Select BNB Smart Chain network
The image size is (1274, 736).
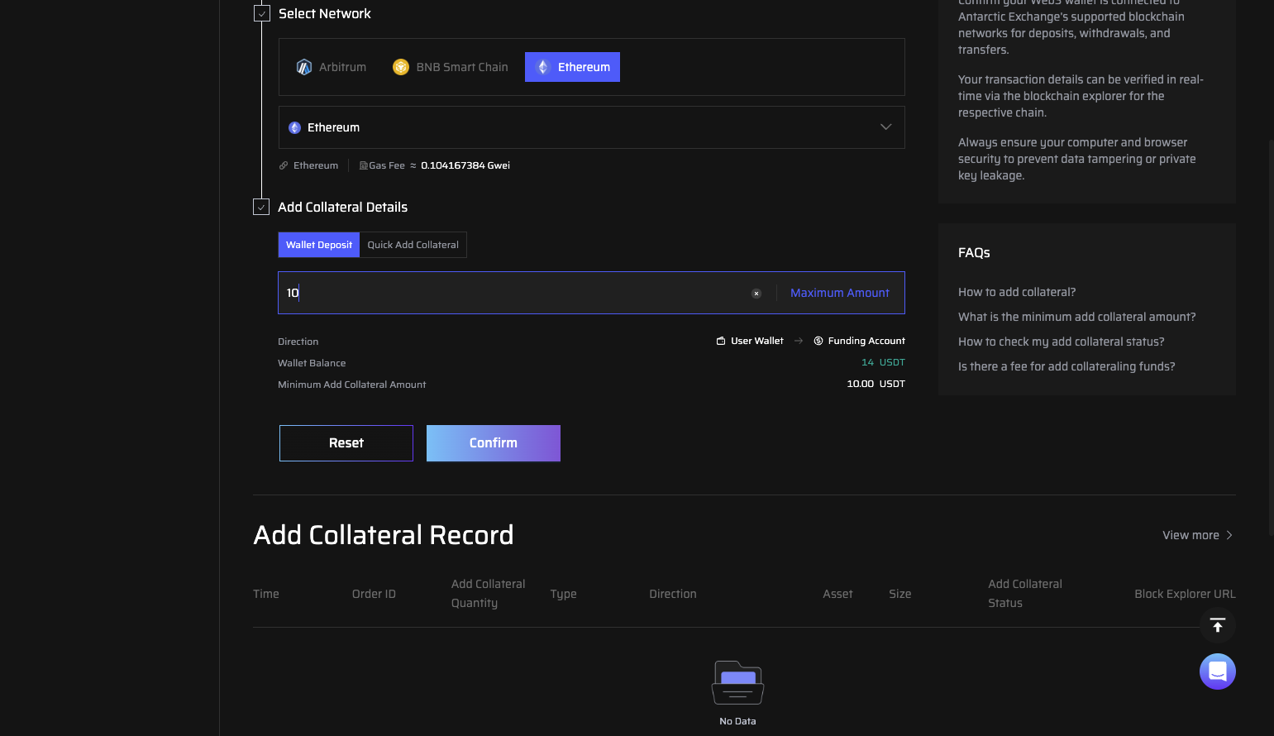tap(451, 67)
